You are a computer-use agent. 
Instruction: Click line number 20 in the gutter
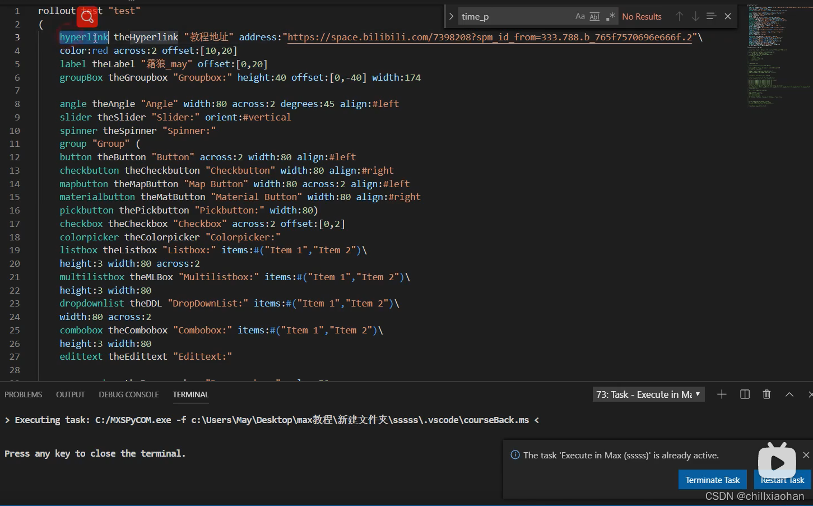[15, 263]
